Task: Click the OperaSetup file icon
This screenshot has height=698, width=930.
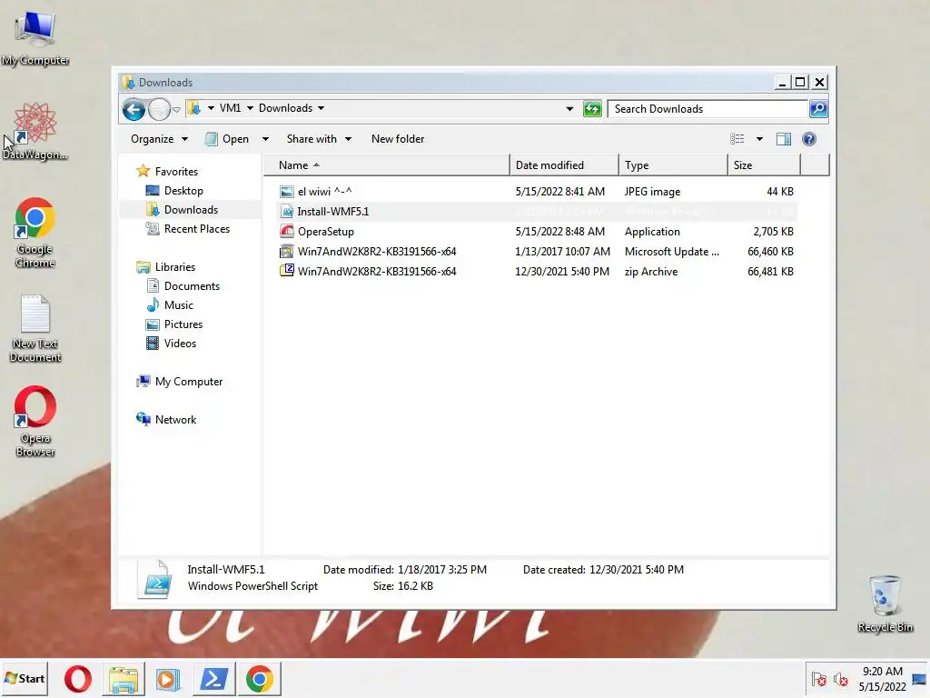Action: click(287, 232)
